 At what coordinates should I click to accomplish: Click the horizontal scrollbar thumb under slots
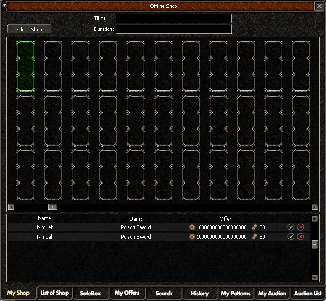[52, 207]
